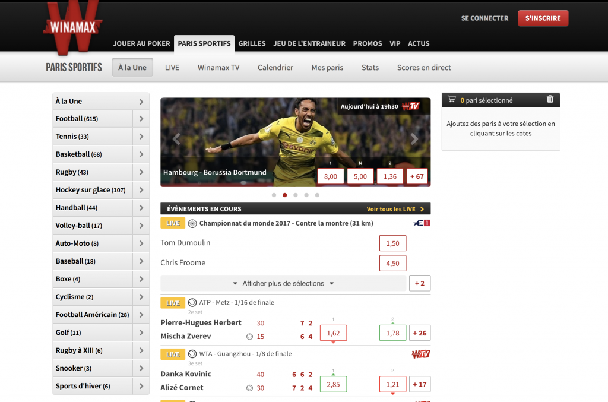The height and width of the screenshot is (402, 608).
Task: Select second carousel dot
Action: tap(285, 195)
